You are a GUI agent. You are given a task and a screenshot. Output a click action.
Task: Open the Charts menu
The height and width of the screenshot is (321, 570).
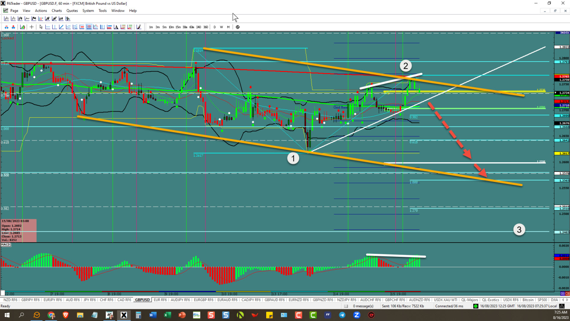(56, 11)
